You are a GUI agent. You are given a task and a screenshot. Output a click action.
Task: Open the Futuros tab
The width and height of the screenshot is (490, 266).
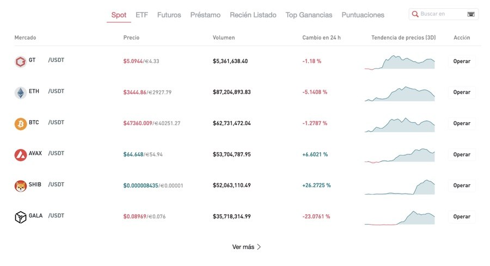click(x=169, y=15)
